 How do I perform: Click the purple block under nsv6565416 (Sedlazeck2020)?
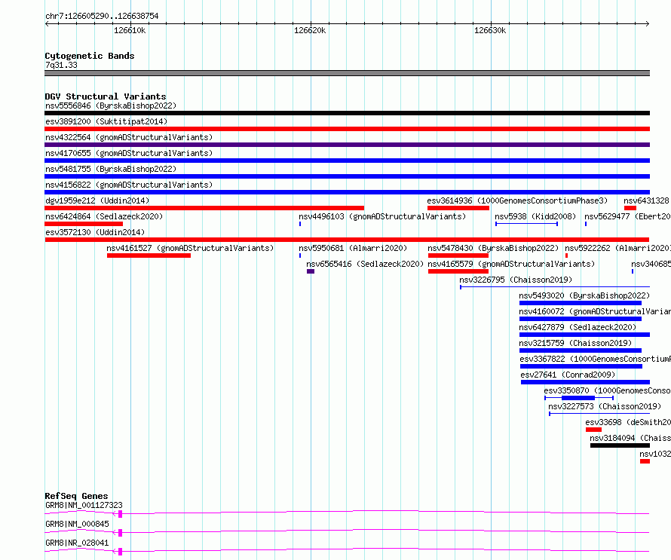(x=311, y=271)
